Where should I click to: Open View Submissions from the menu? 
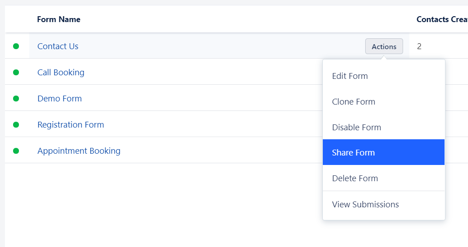click(384, 204)
